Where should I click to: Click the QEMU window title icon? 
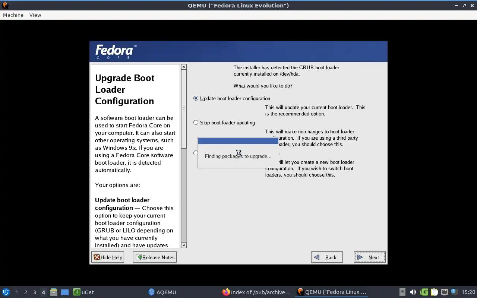click(5, 5)
